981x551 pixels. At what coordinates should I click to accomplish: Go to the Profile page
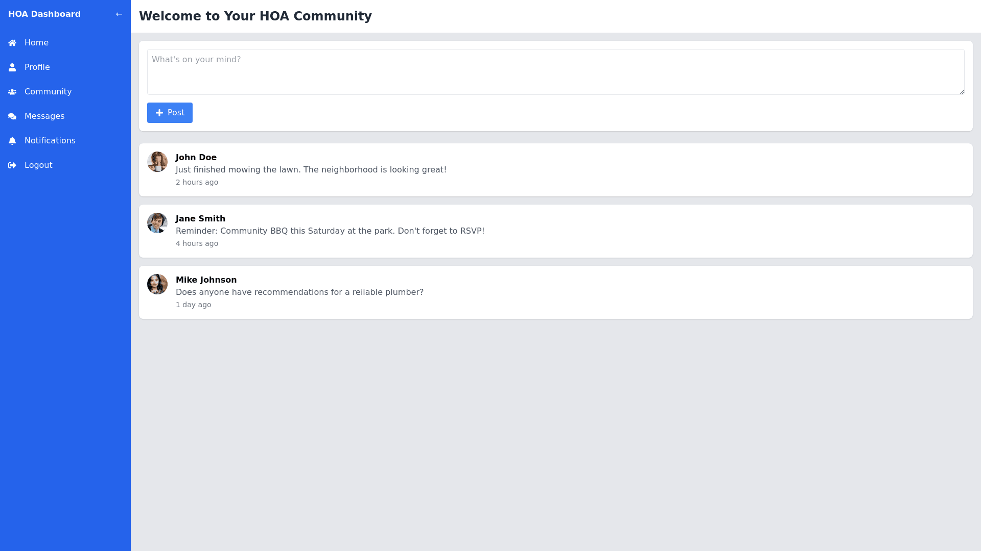37,67
